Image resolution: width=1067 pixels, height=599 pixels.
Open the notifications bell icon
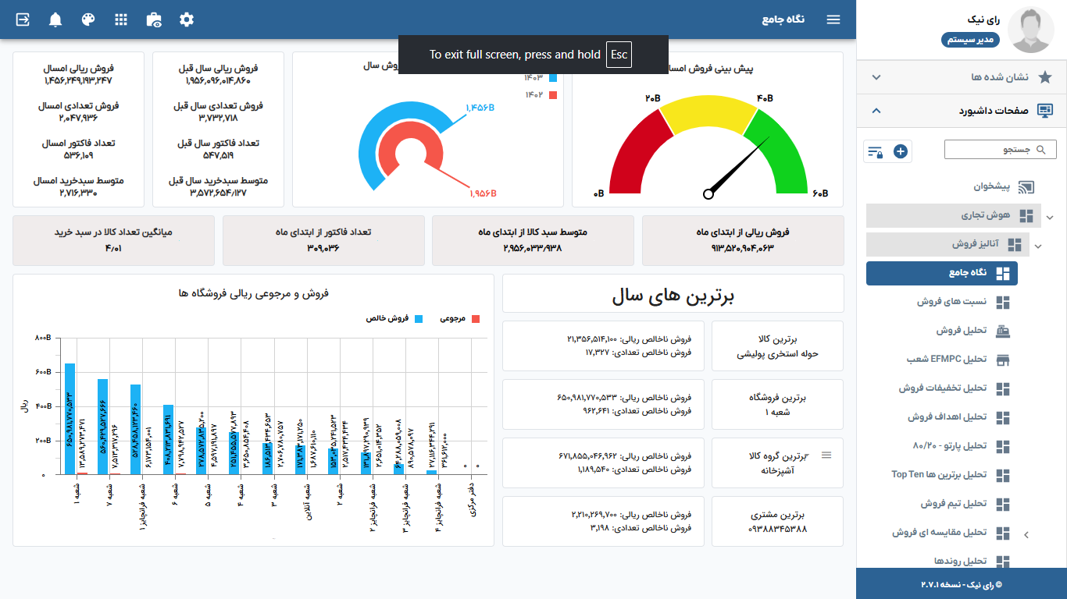(55, 19)
